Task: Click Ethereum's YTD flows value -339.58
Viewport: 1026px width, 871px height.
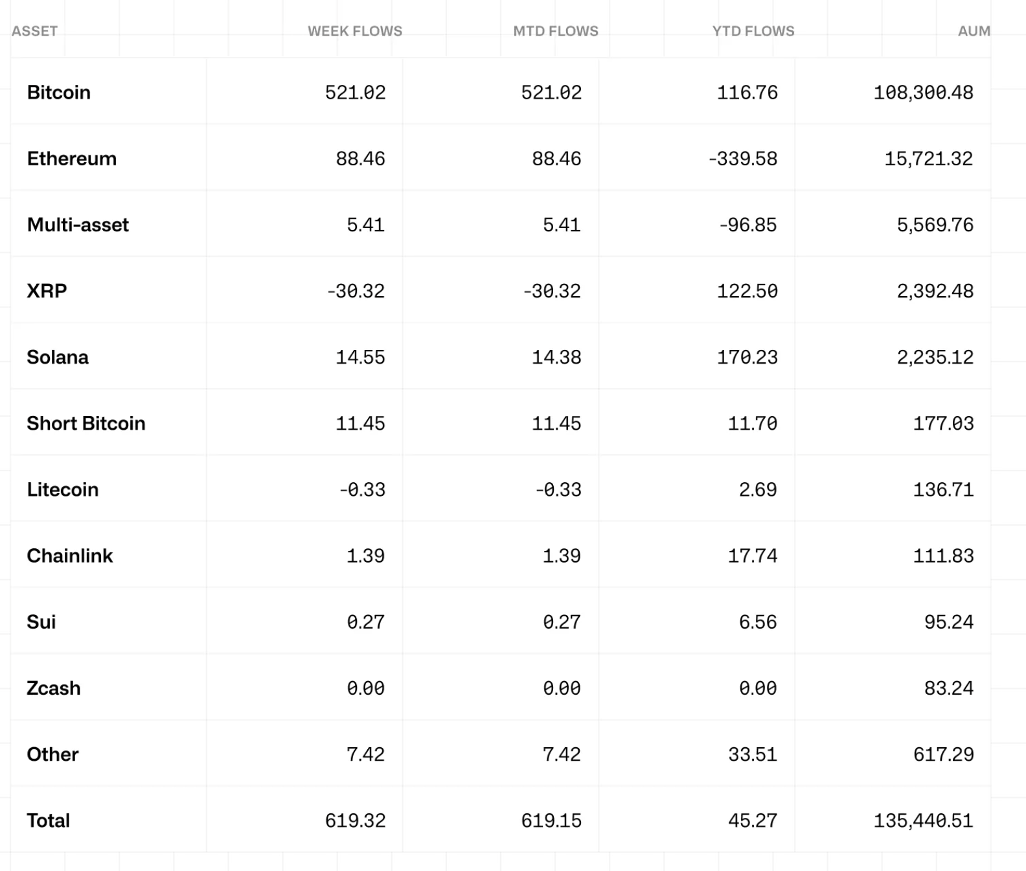Action: pos(743,159)
